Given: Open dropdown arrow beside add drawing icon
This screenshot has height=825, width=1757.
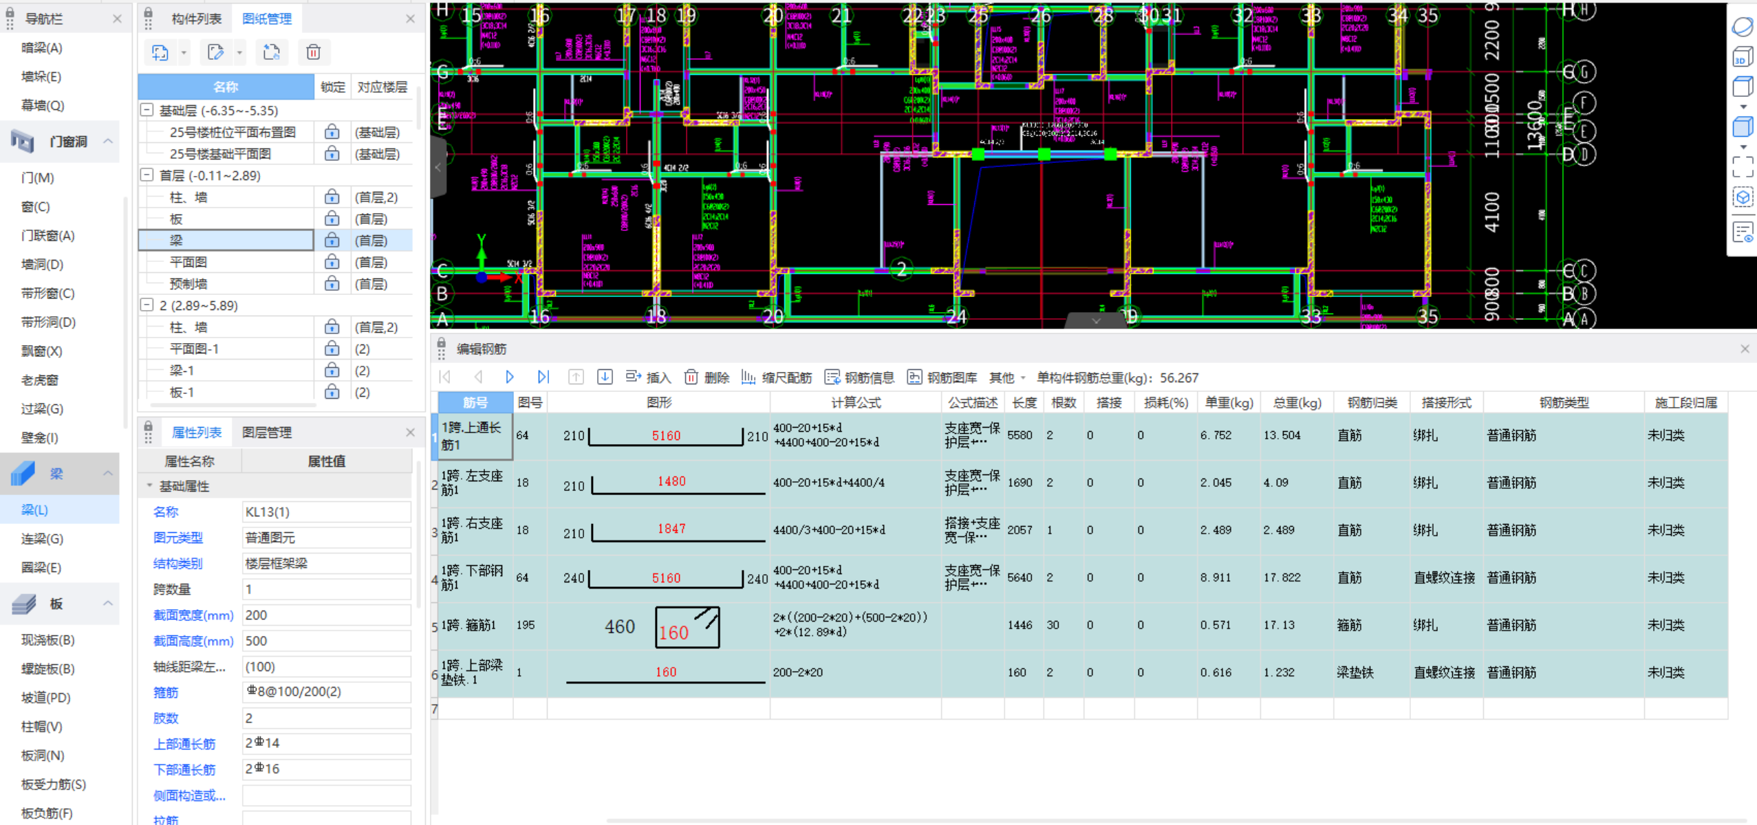Looking at the screenshot, I should [x=184, y=52].
